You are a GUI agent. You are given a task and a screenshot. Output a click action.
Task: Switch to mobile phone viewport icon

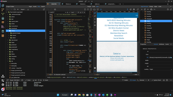(x=85, y=9)
